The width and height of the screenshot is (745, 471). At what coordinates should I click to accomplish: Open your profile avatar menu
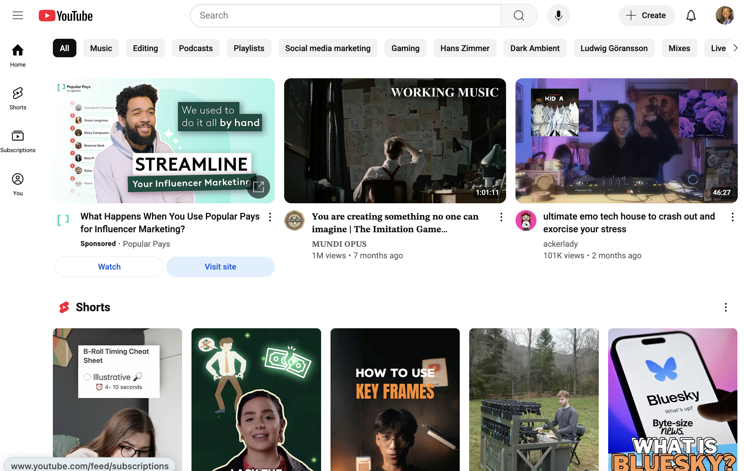[724, 15]
